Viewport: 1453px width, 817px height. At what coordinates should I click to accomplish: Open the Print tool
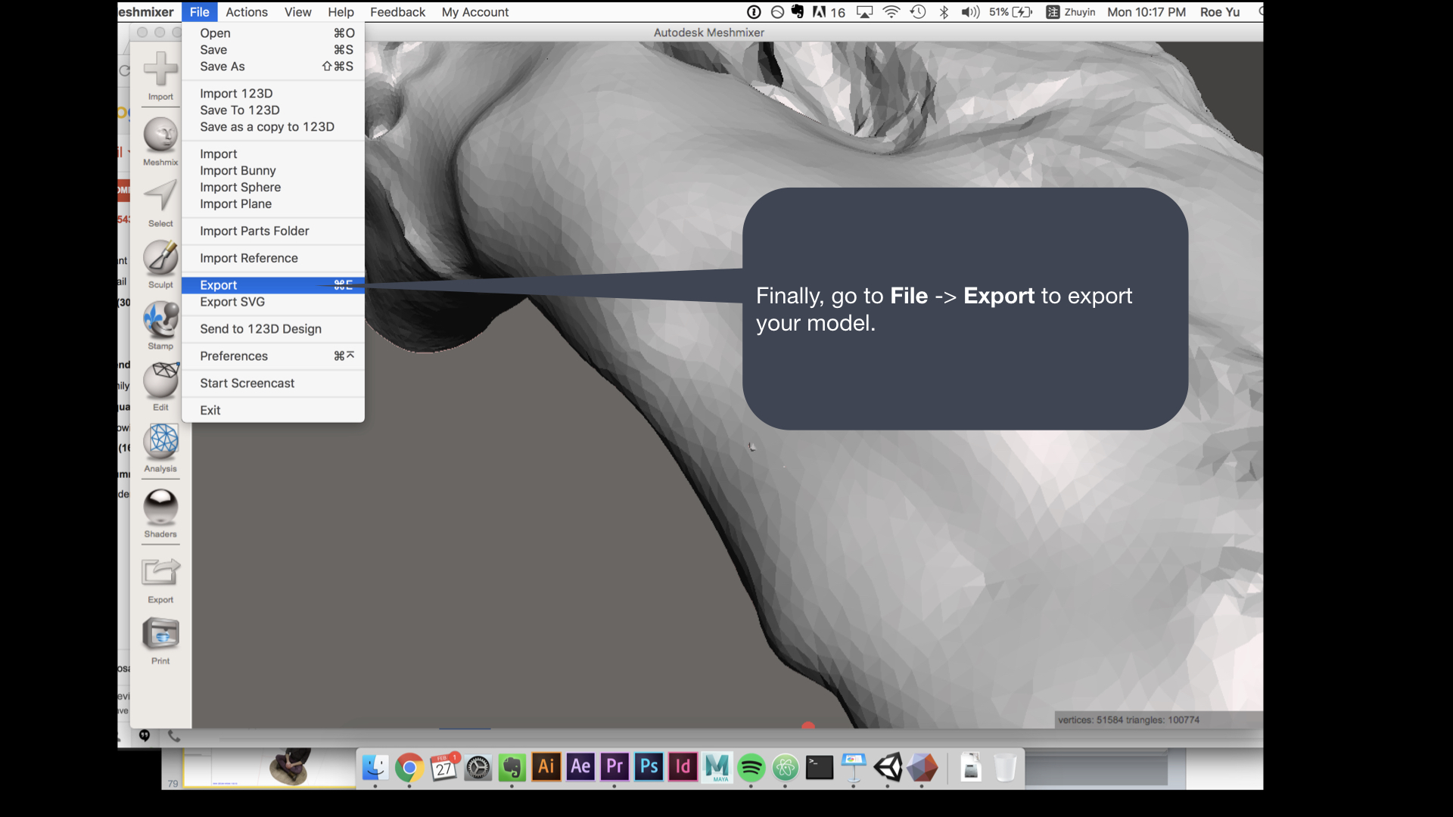[160, 635]
